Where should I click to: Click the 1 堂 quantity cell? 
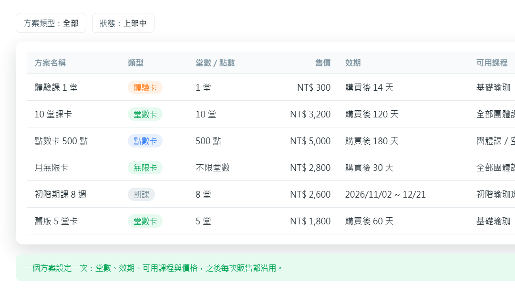pyautogui.click(x=203, y=87)
